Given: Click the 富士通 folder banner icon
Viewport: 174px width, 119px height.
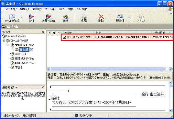Looking at the screenshot, I should 4,27.
